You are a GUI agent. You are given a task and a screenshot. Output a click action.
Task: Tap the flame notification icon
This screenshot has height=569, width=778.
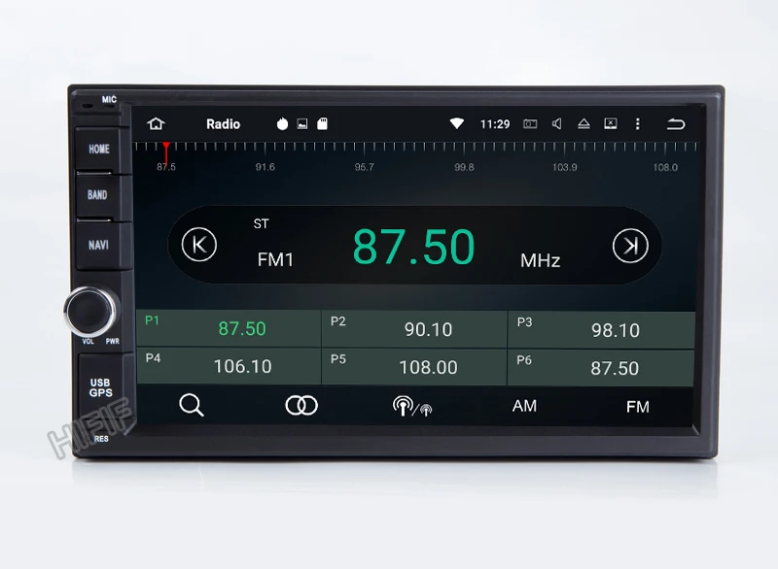click(x=282, y=124)
